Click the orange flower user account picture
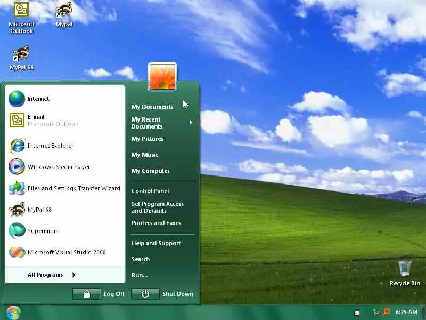 pyautogui.click(x=162, y=77)
